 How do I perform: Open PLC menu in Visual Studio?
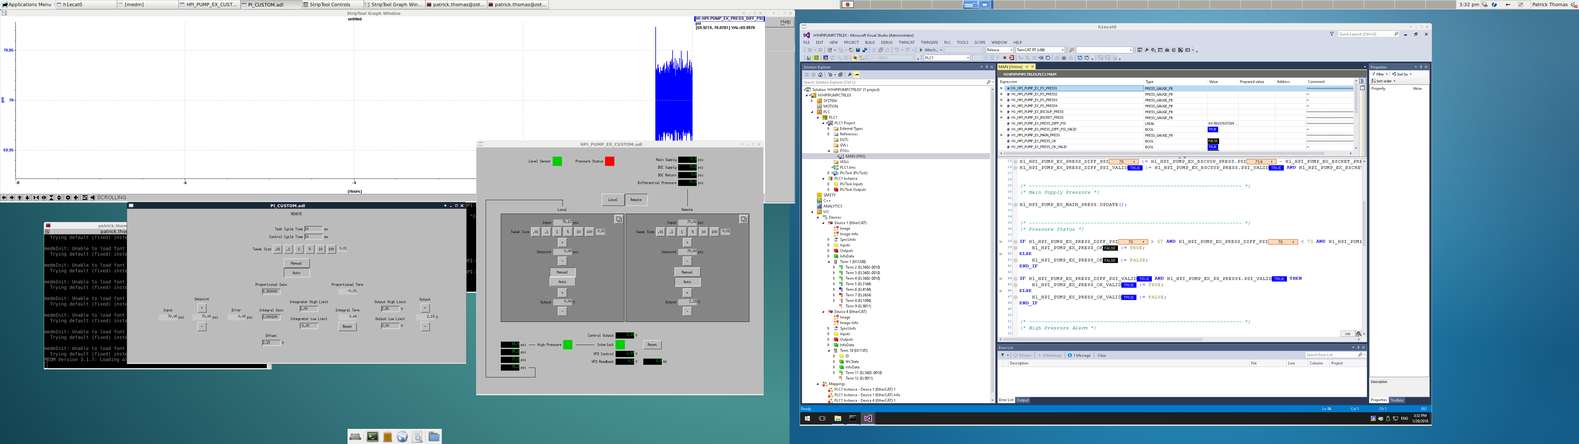point(947,42)
